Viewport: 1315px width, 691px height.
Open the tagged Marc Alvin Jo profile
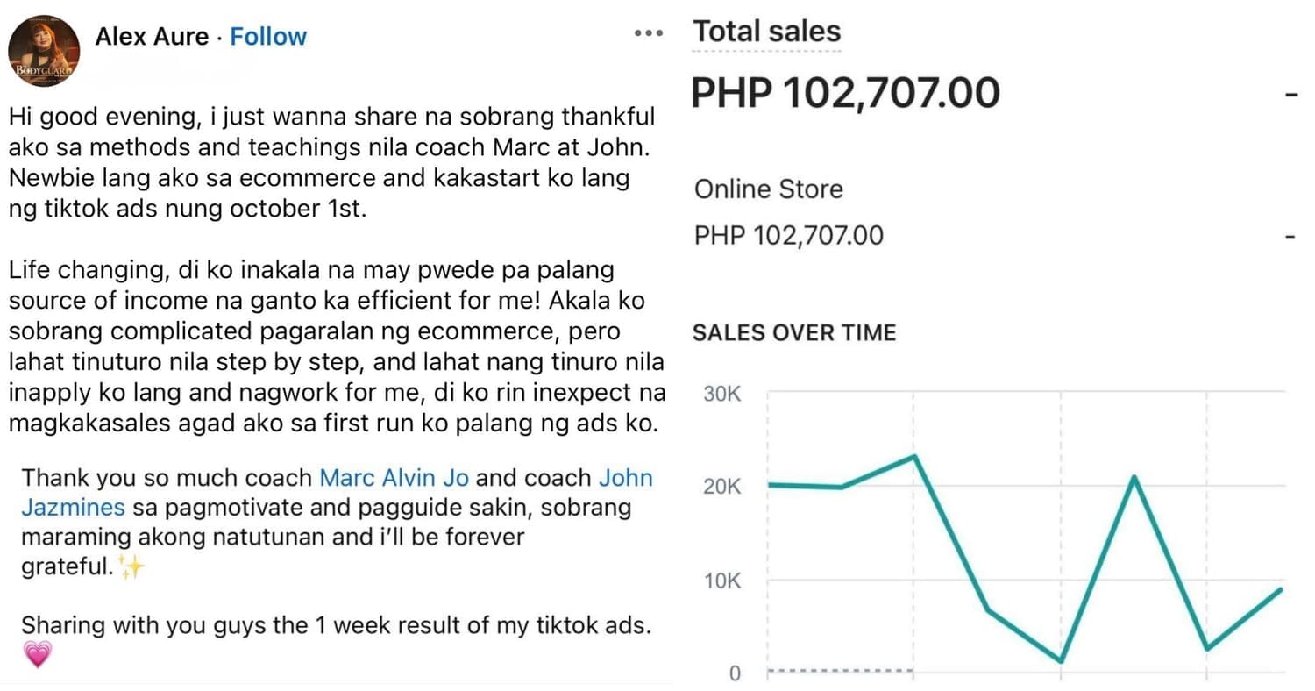tap(394, 478)
